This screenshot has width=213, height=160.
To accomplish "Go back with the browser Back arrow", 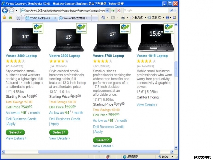I will click(5, 10).
